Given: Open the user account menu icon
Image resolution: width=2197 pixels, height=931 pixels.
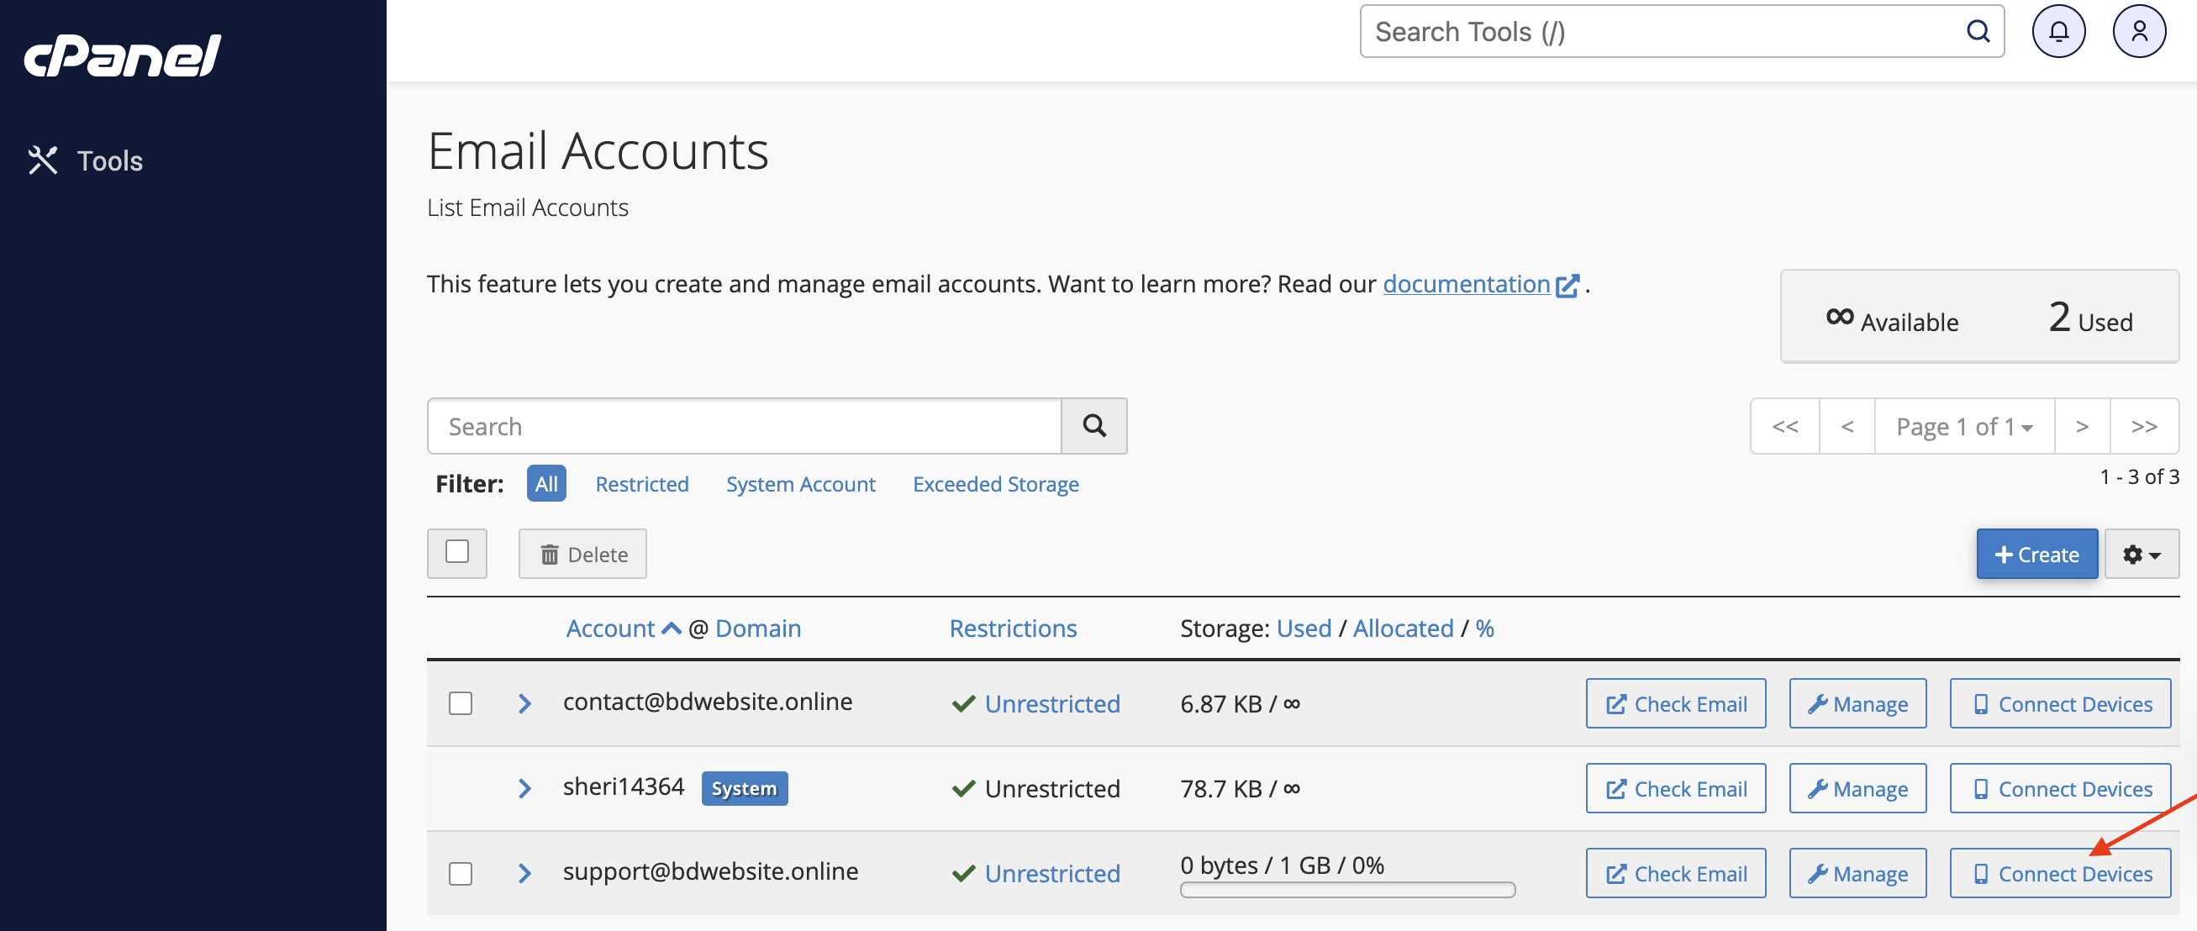Looking at the screenshot, I should pos(2138,32).
